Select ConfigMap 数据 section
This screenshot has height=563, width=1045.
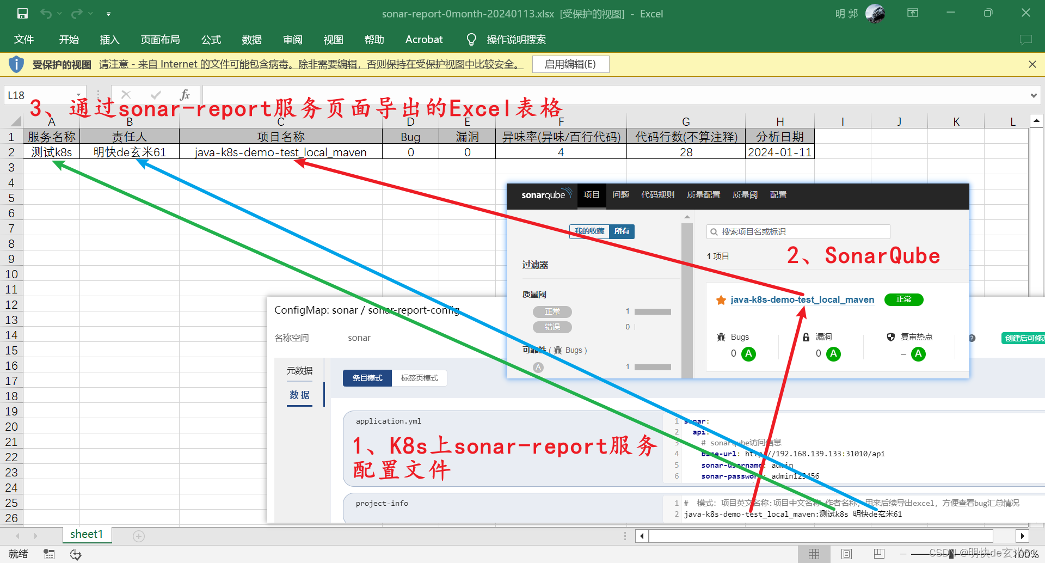[x=299, y=395]
